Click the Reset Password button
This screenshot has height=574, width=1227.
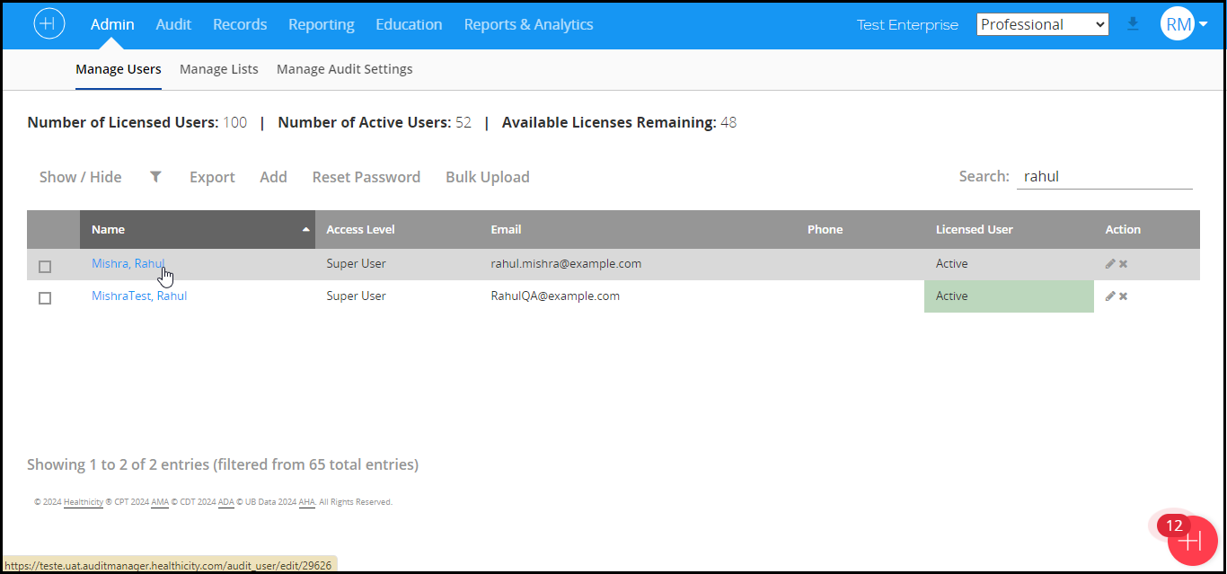pyautogui.click(x=366, y=177)
